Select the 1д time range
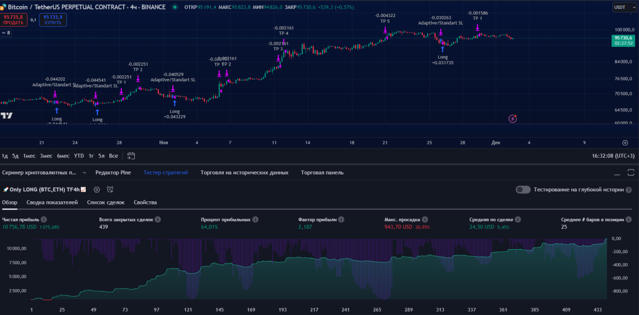Screen dimensions: 639x315 [x=4, y=156]
